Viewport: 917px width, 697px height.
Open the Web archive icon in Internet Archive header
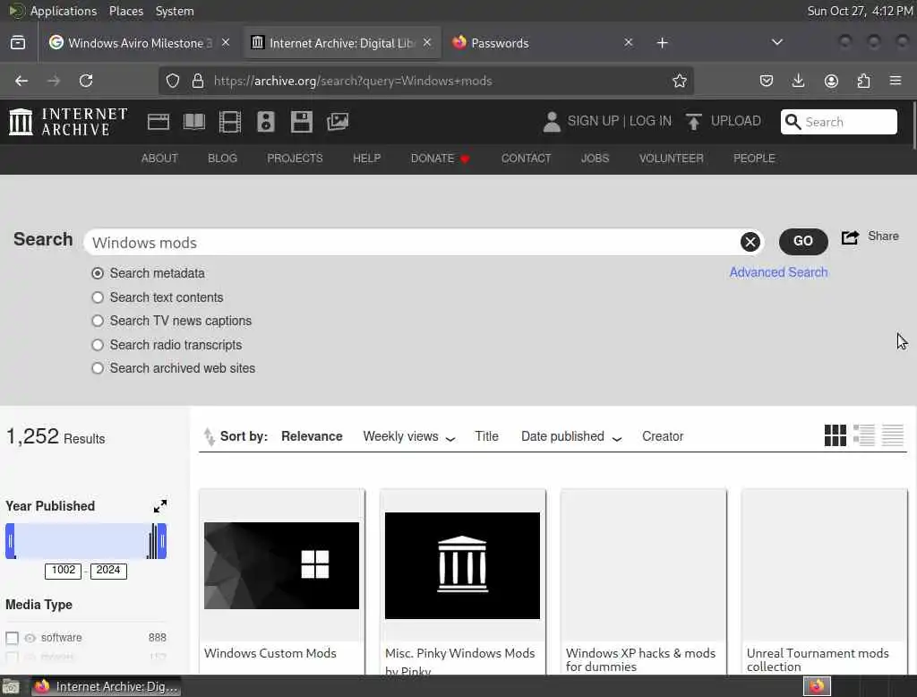[x=158, y=122]
